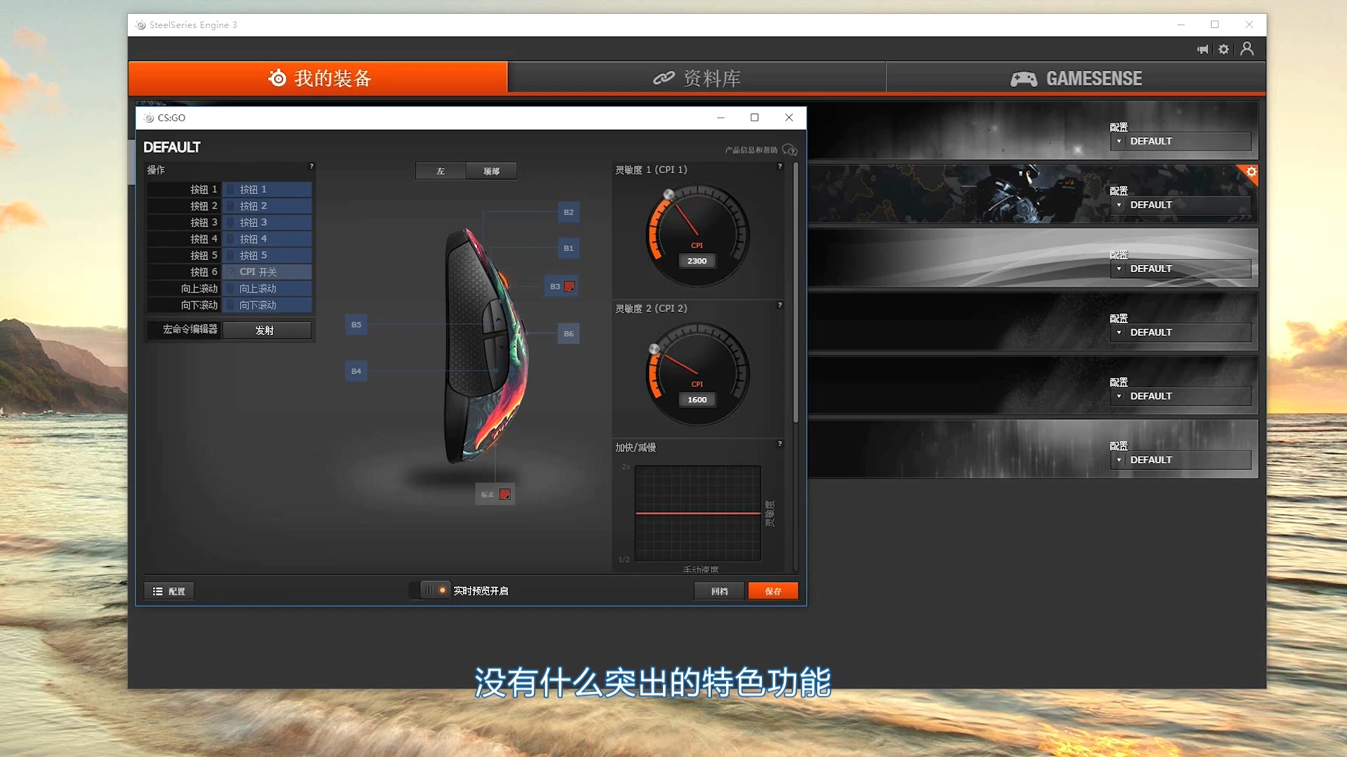Image resolution: width=1347 pixels, height=757 pixels.
Task: Click help question mark beside 灵敏度 1
Action: point(779,167)
